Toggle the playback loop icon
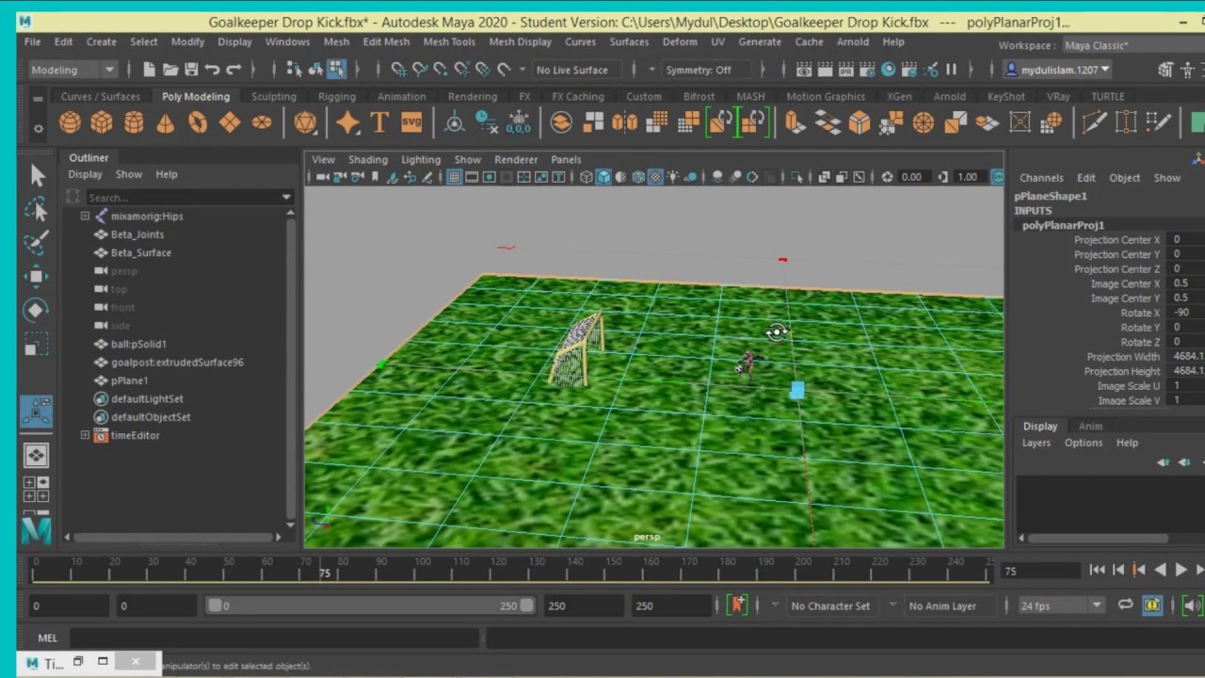1205x678 pixels. point(1125,605)
